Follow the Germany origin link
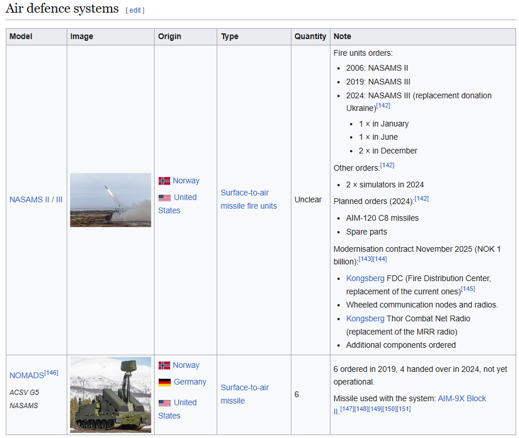519x438 pixels. click(190, 382)
